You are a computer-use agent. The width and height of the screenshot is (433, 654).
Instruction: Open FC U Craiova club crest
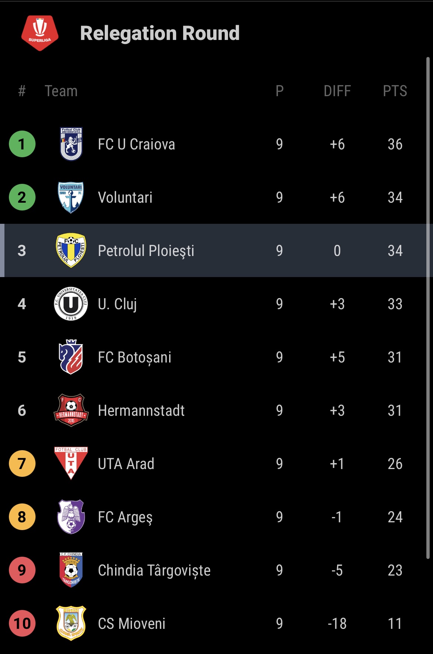[x=71, y=144]
